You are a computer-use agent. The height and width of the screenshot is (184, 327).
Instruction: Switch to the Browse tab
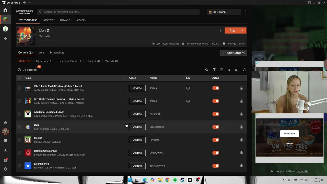[65, 20]
